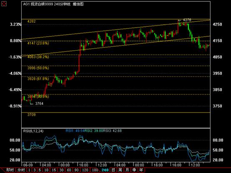Screen dimensions: 231x173
Task: Click the -4.06% label on the left axis
Action: pos(15,74)
